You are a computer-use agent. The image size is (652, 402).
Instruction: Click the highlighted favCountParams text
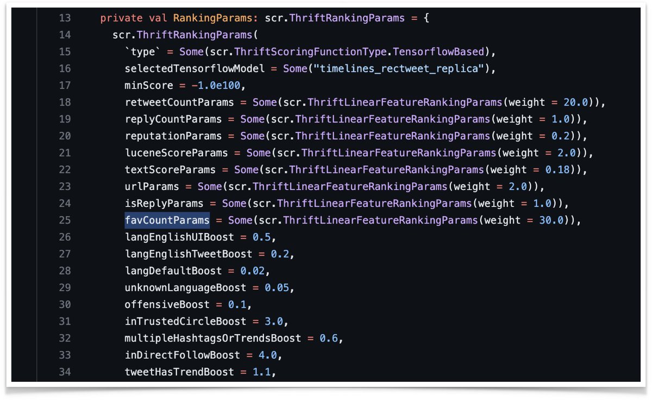tap(167, 220)
